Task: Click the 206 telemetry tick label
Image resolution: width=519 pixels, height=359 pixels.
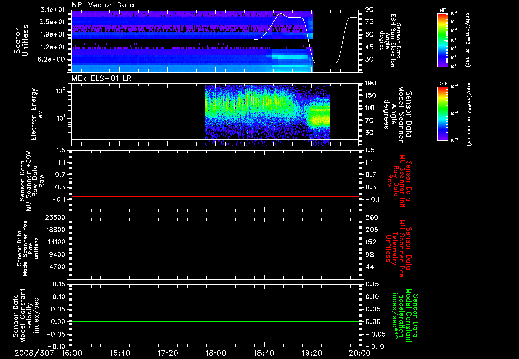Action: pyautogui.click(x=372, y=230)
